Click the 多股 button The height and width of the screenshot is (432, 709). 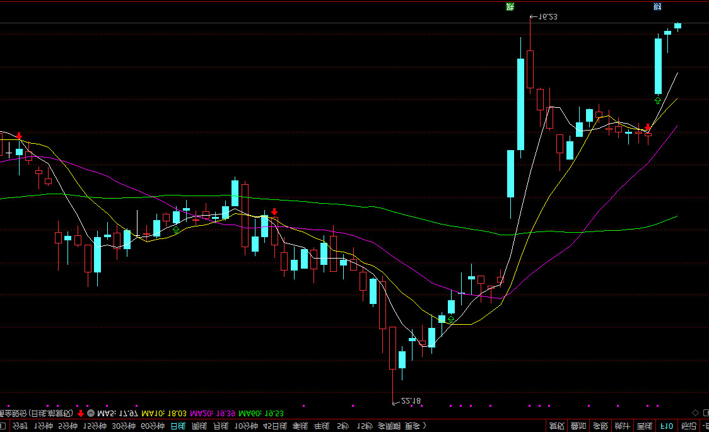(x=601, y=426)
